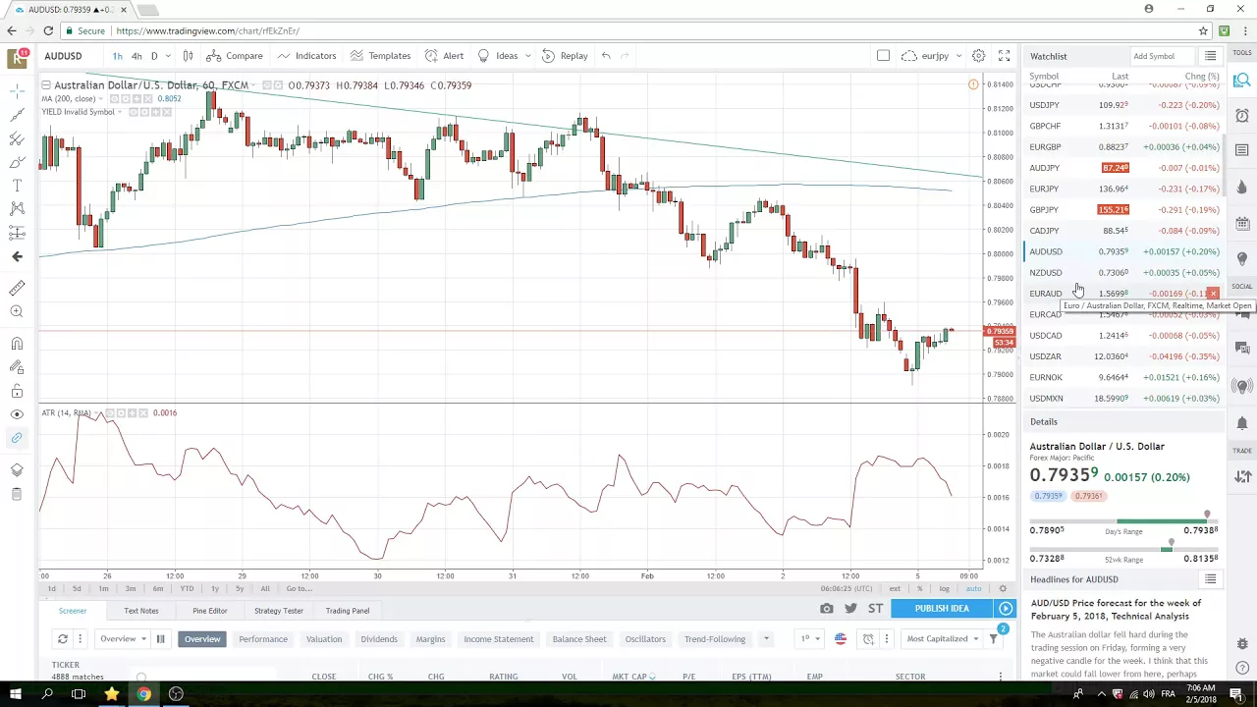Open screener filters funnel icon
This screenshot has height=707, width=1257.
[993, 639]
